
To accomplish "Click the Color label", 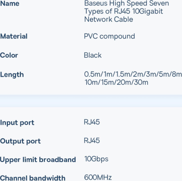I will click(9, 55).
